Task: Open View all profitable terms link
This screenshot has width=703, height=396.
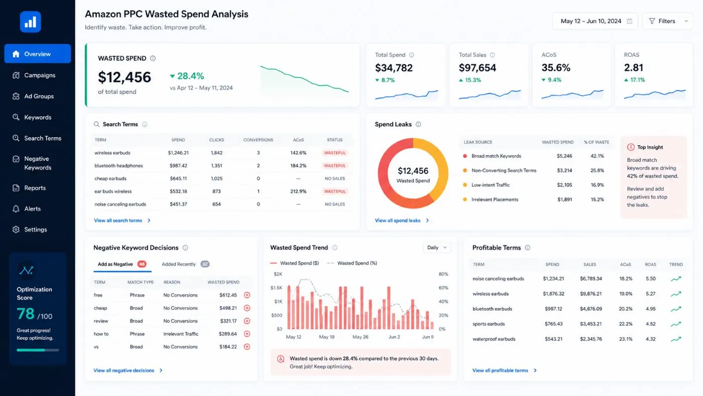Action: coord(505,370)
